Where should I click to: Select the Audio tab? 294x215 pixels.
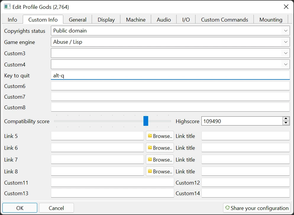click(164, 20)
